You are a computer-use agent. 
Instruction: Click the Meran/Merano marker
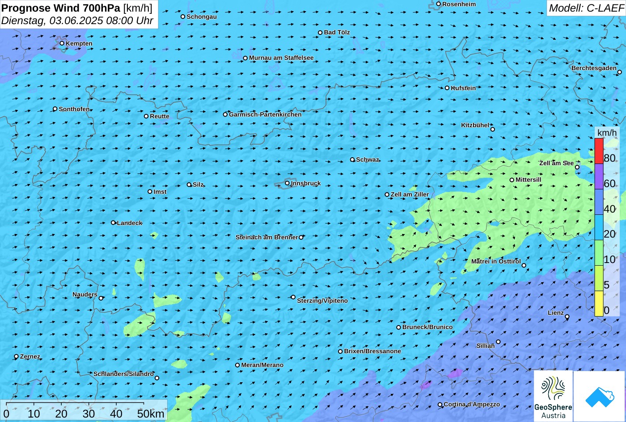point(237,365)
